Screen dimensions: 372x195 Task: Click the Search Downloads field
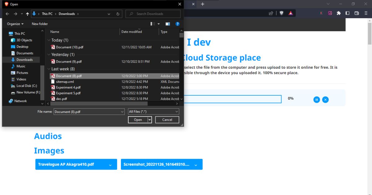153,14
